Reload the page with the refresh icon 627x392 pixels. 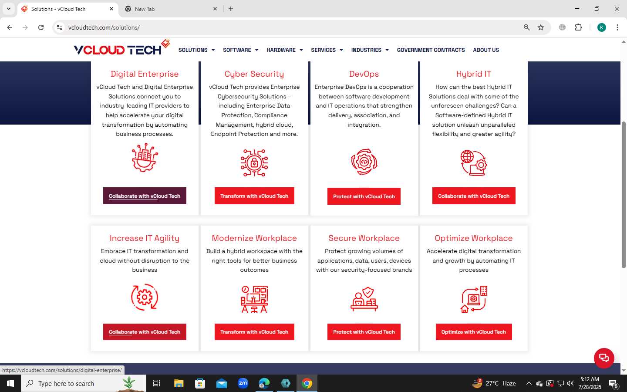coord(41,27)
